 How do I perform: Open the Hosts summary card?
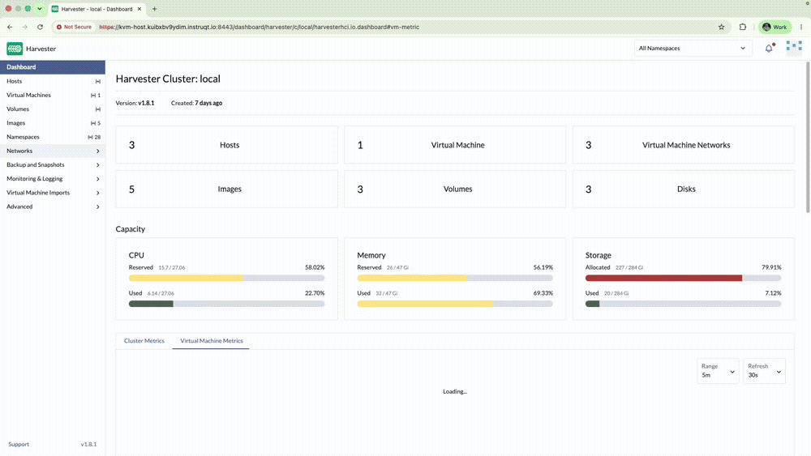tap(226, 145)
